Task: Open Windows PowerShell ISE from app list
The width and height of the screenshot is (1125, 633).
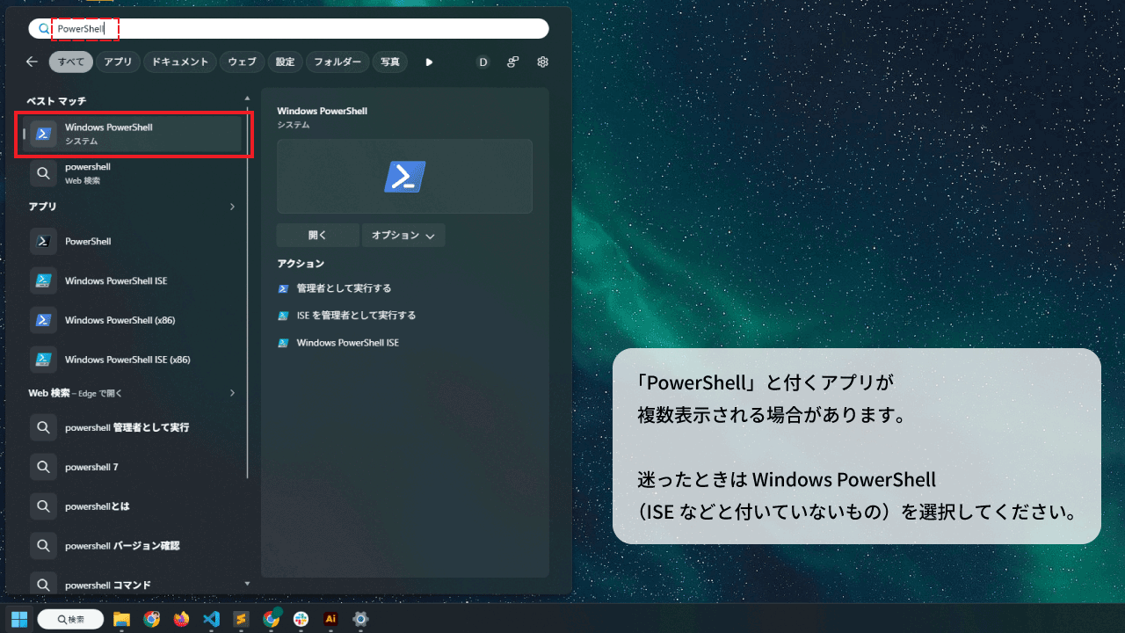Action: (x=132, y=280)
